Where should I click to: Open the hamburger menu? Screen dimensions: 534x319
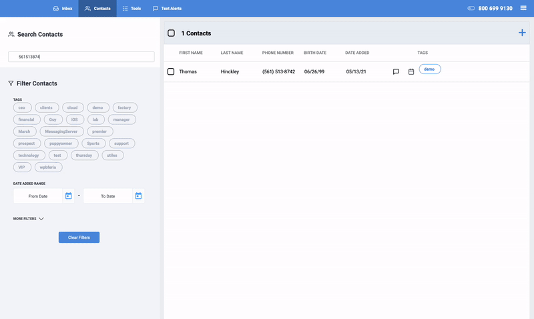click(x=523, y=8)
